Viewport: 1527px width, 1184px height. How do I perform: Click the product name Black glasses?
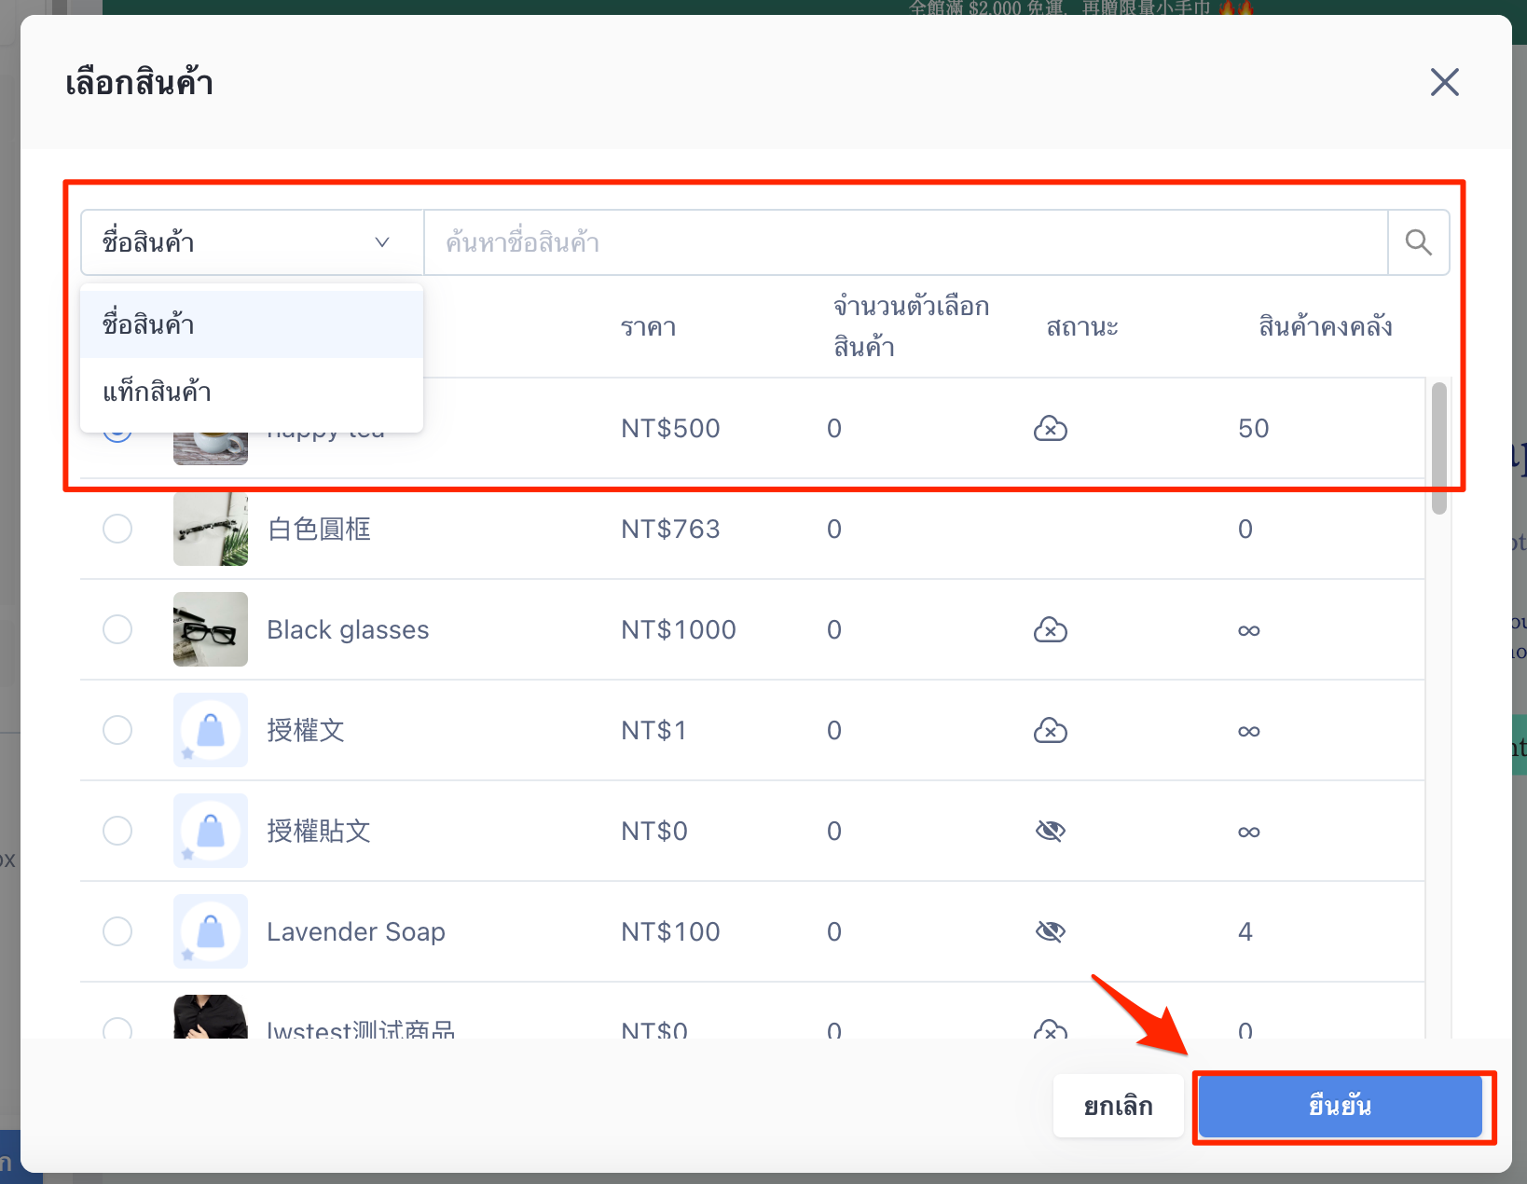348,630
